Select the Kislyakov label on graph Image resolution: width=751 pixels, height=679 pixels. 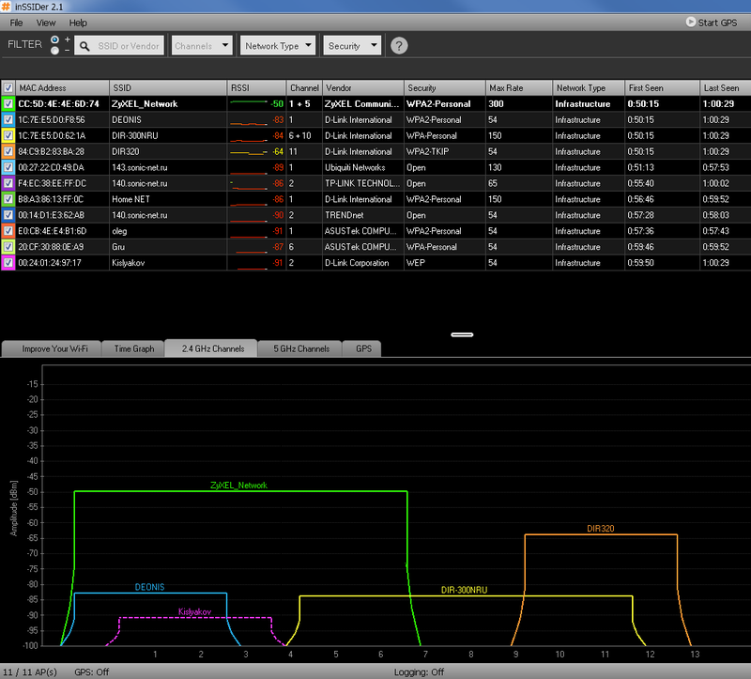[194, 611]
